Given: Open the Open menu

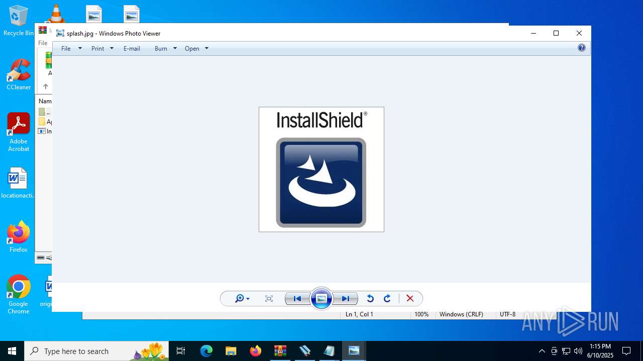Looking at the screenshot, I should 192,49.
